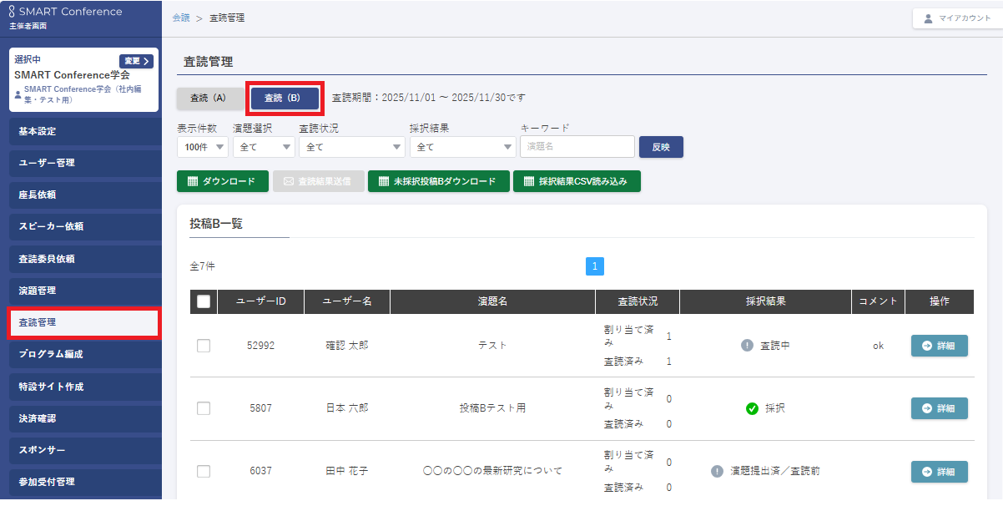Switch to the 査読（A） tab

pos(209,99)
